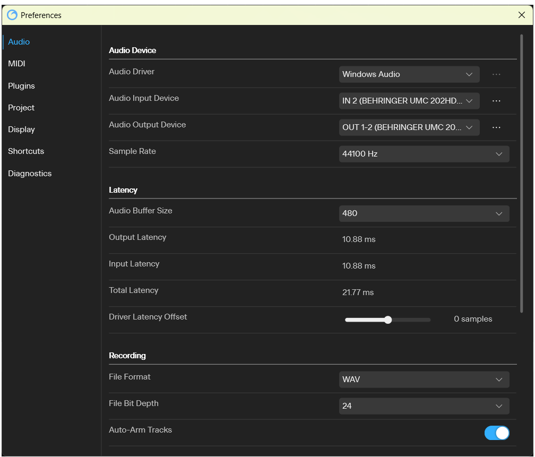This screenshot has height=457, width=535.
Task: Open Audio Output Device ellipsis options
Action: coord(496,127)
